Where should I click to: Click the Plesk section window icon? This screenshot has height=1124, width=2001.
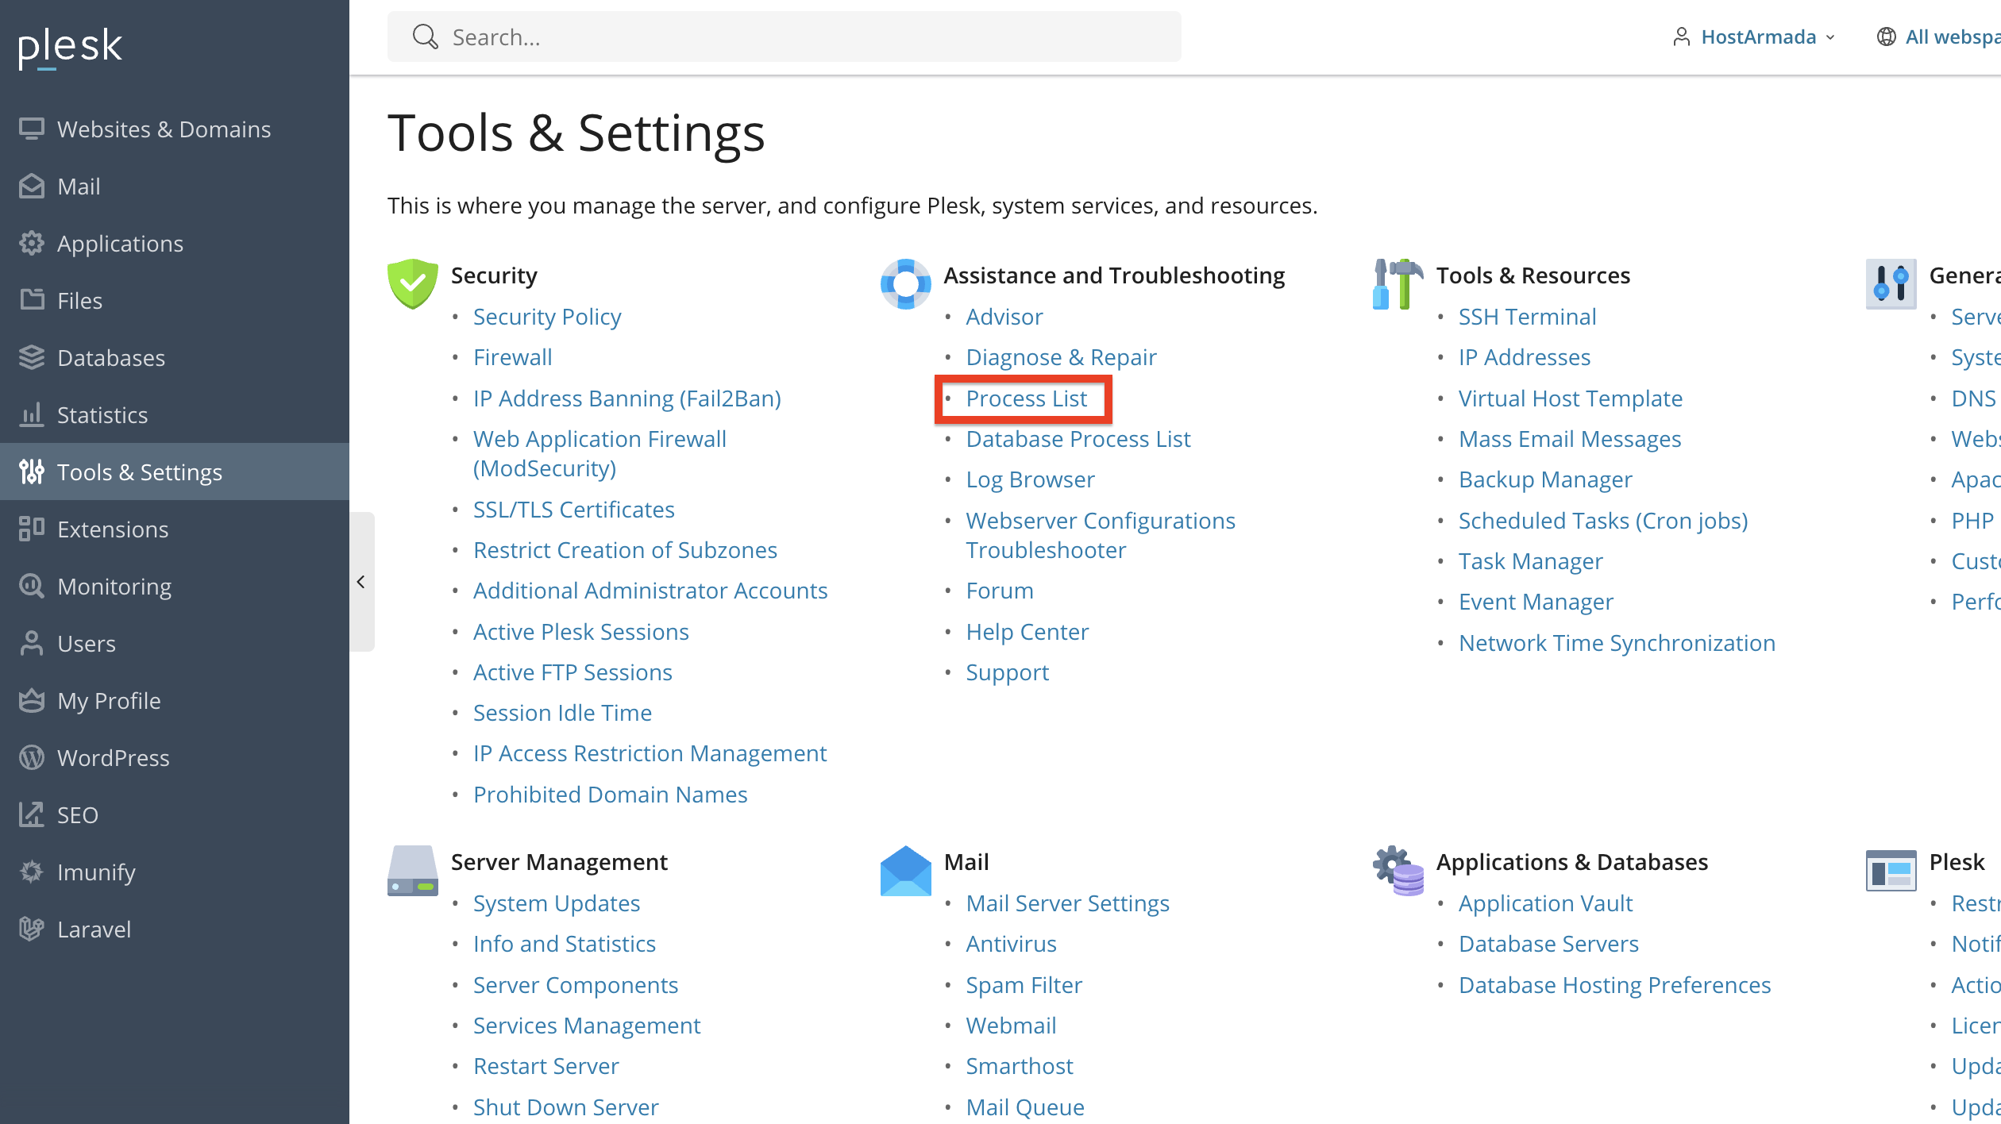coord(1891,871)
